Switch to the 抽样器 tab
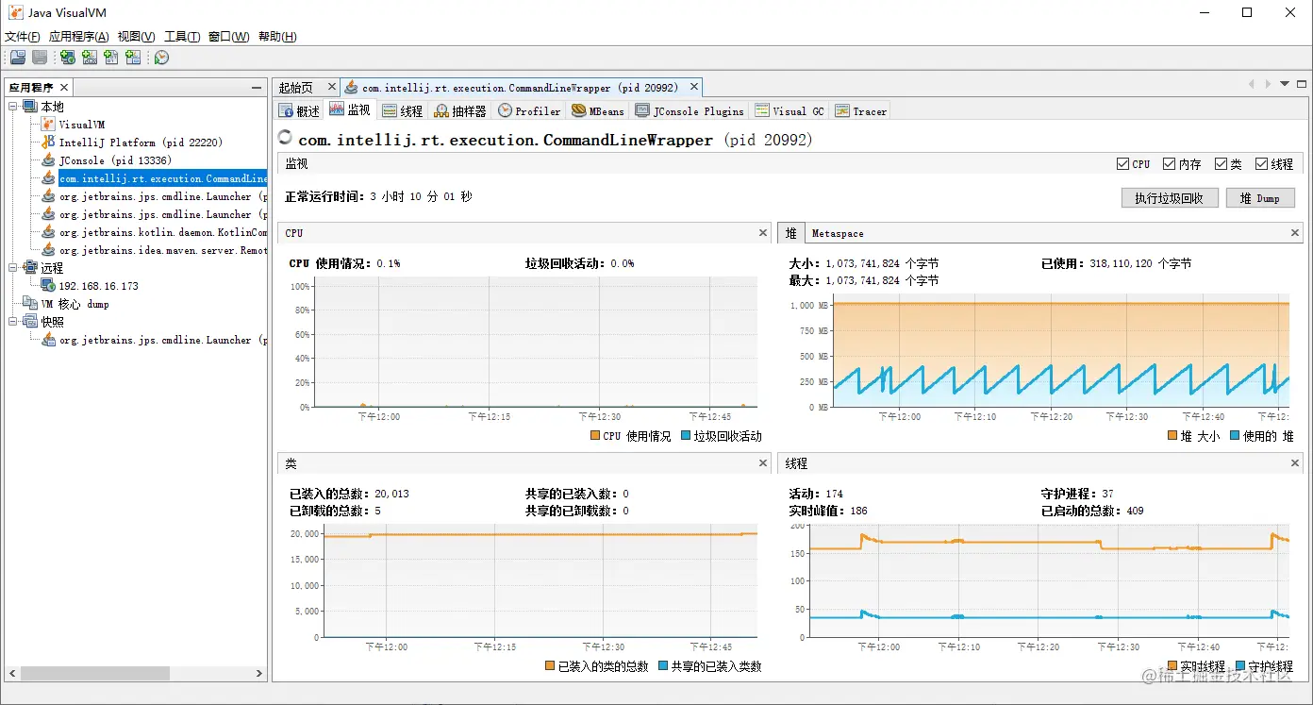 pyautogui.click(x=460, y=110)
